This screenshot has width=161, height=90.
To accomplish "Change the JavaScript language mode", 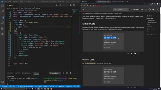I will pyautogui.click(x=61, y=86).
